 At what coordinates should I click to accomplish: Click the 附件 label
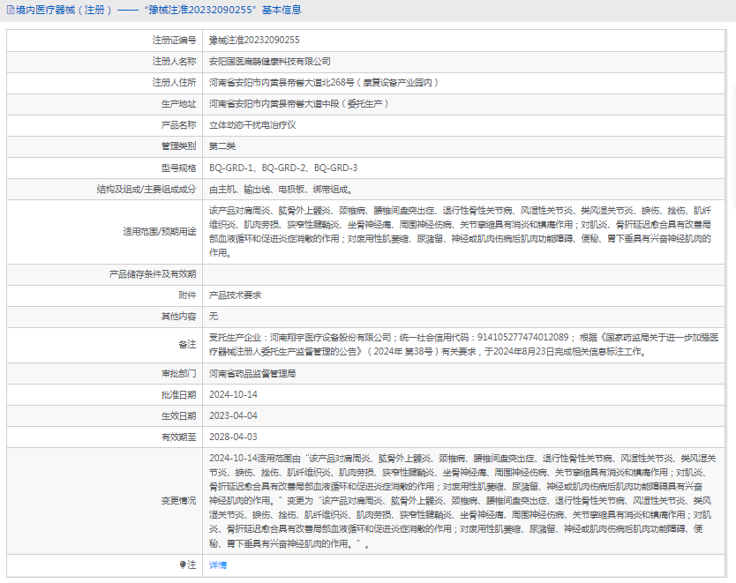click(187, 295)
